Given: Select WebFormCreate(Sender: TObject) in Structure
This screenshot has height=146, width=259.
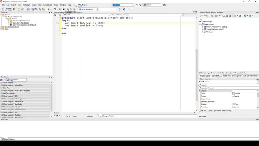Looking at the screenshot, I should point(24,25).
